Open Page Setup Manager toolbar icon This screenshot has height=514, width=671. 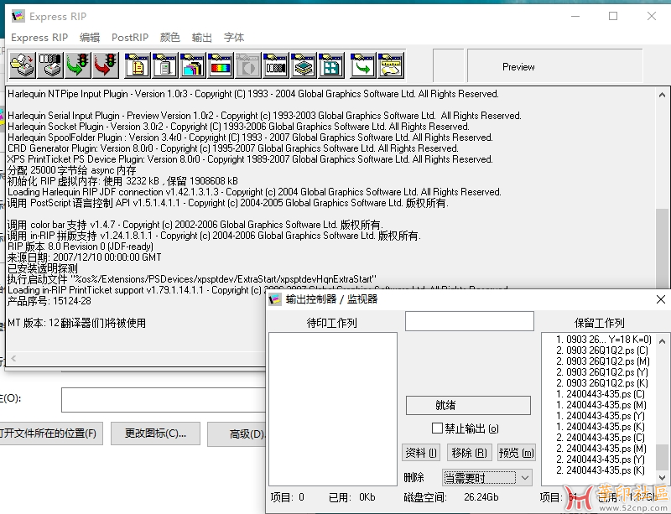click(138, 65)
